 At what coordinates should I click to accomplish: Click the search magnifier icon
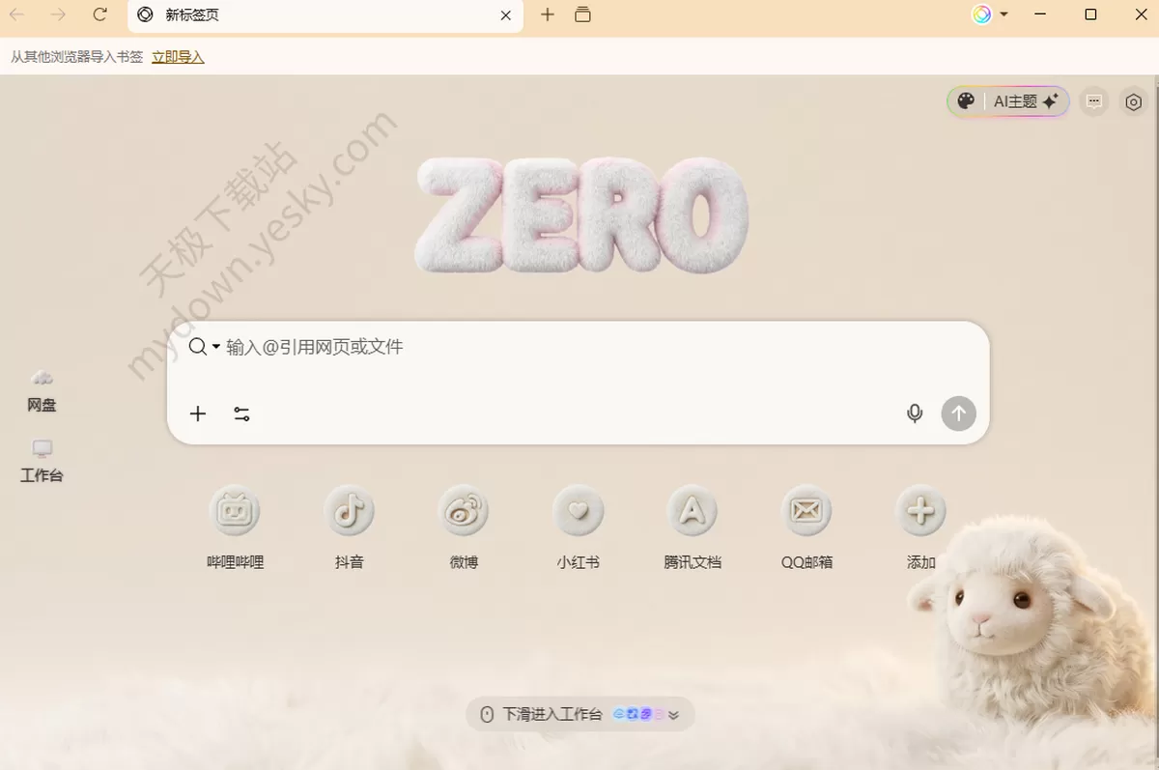(197, 347)
